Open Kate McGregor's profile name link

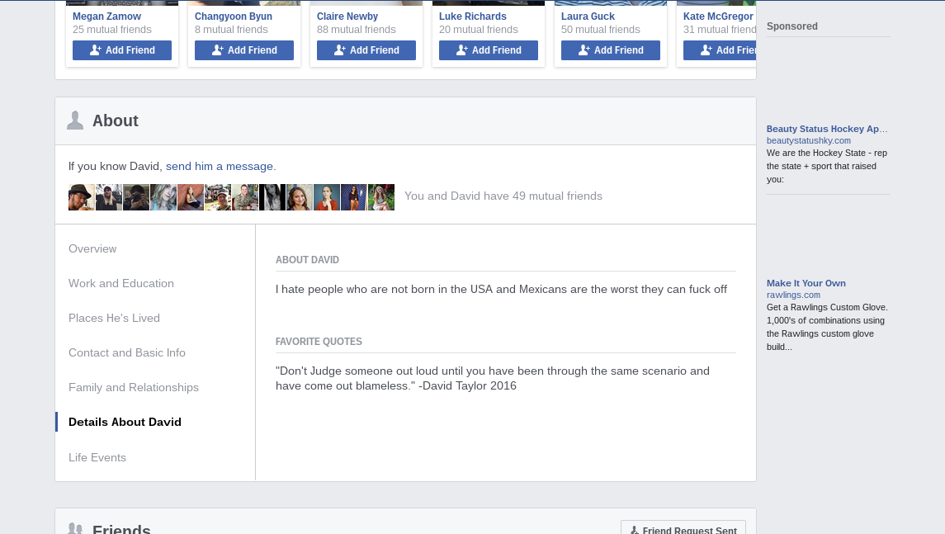[718, 17]
